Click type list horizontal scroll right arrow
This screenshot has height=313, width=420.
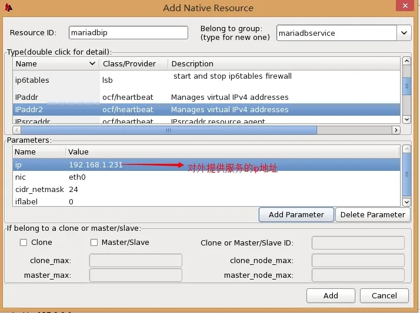396,130
